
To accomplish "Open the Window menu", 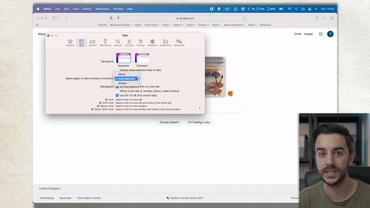I will click(118, 9).
